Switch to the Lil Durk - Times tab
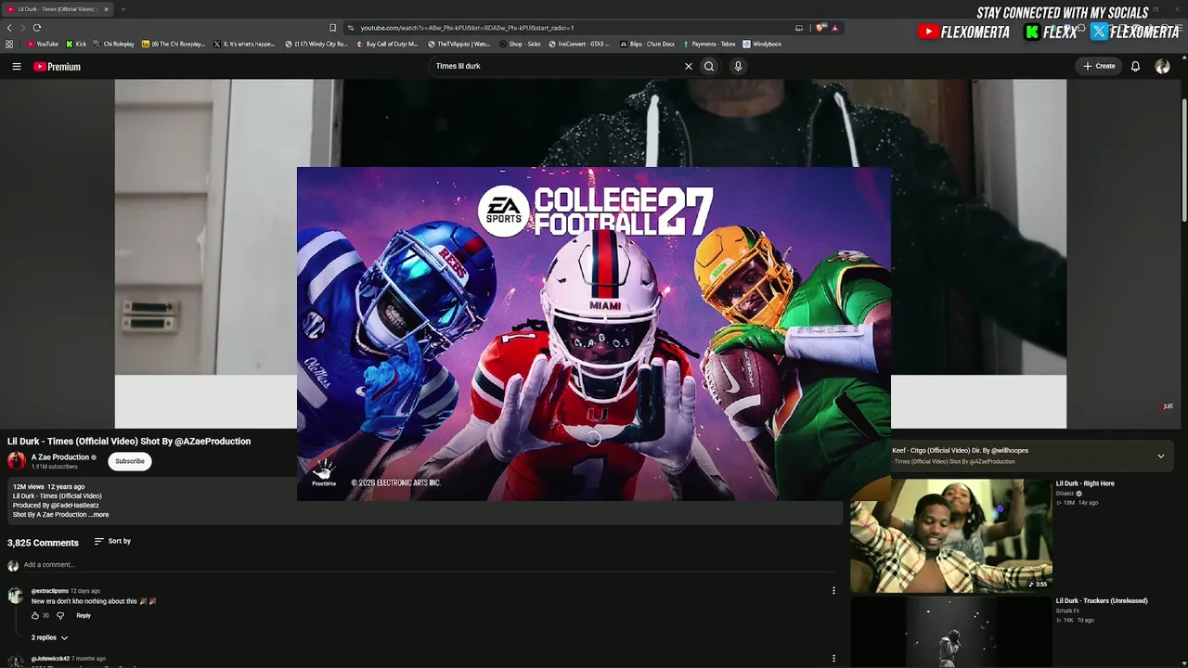This screenshot has width=1188, height=668. pos(56,9)
